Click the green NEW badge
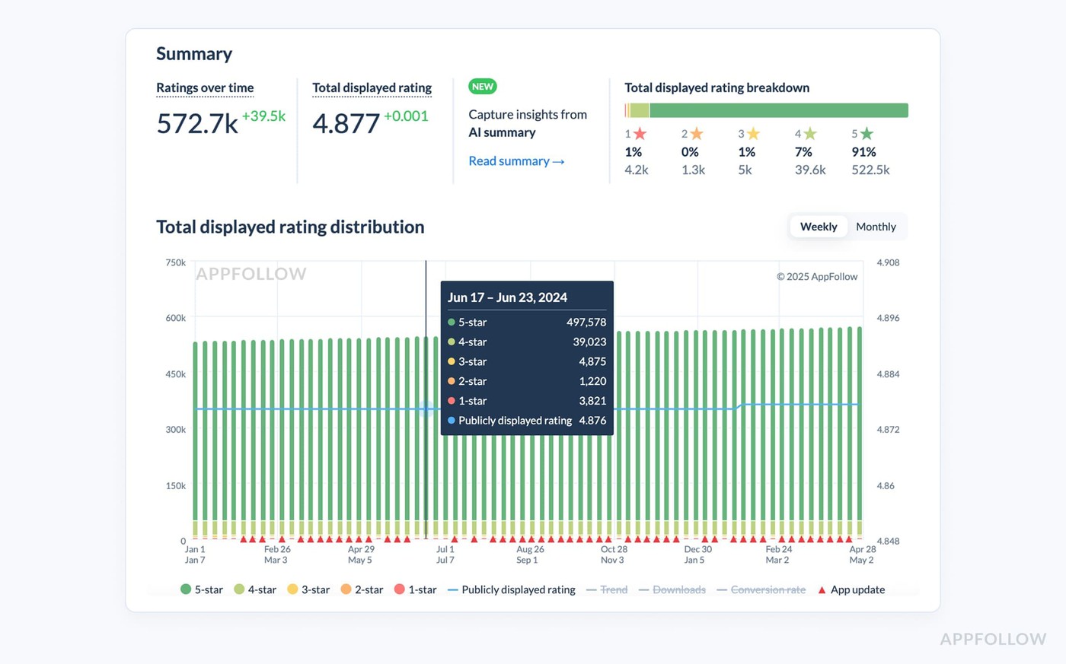The height and width of the screenshot is (664, 1066). tap(482, 87)
